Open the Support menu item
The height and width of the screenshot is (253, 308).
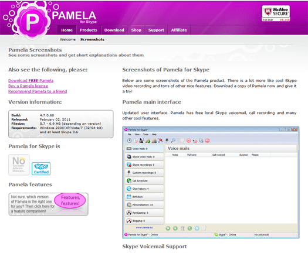pos(156,30)
